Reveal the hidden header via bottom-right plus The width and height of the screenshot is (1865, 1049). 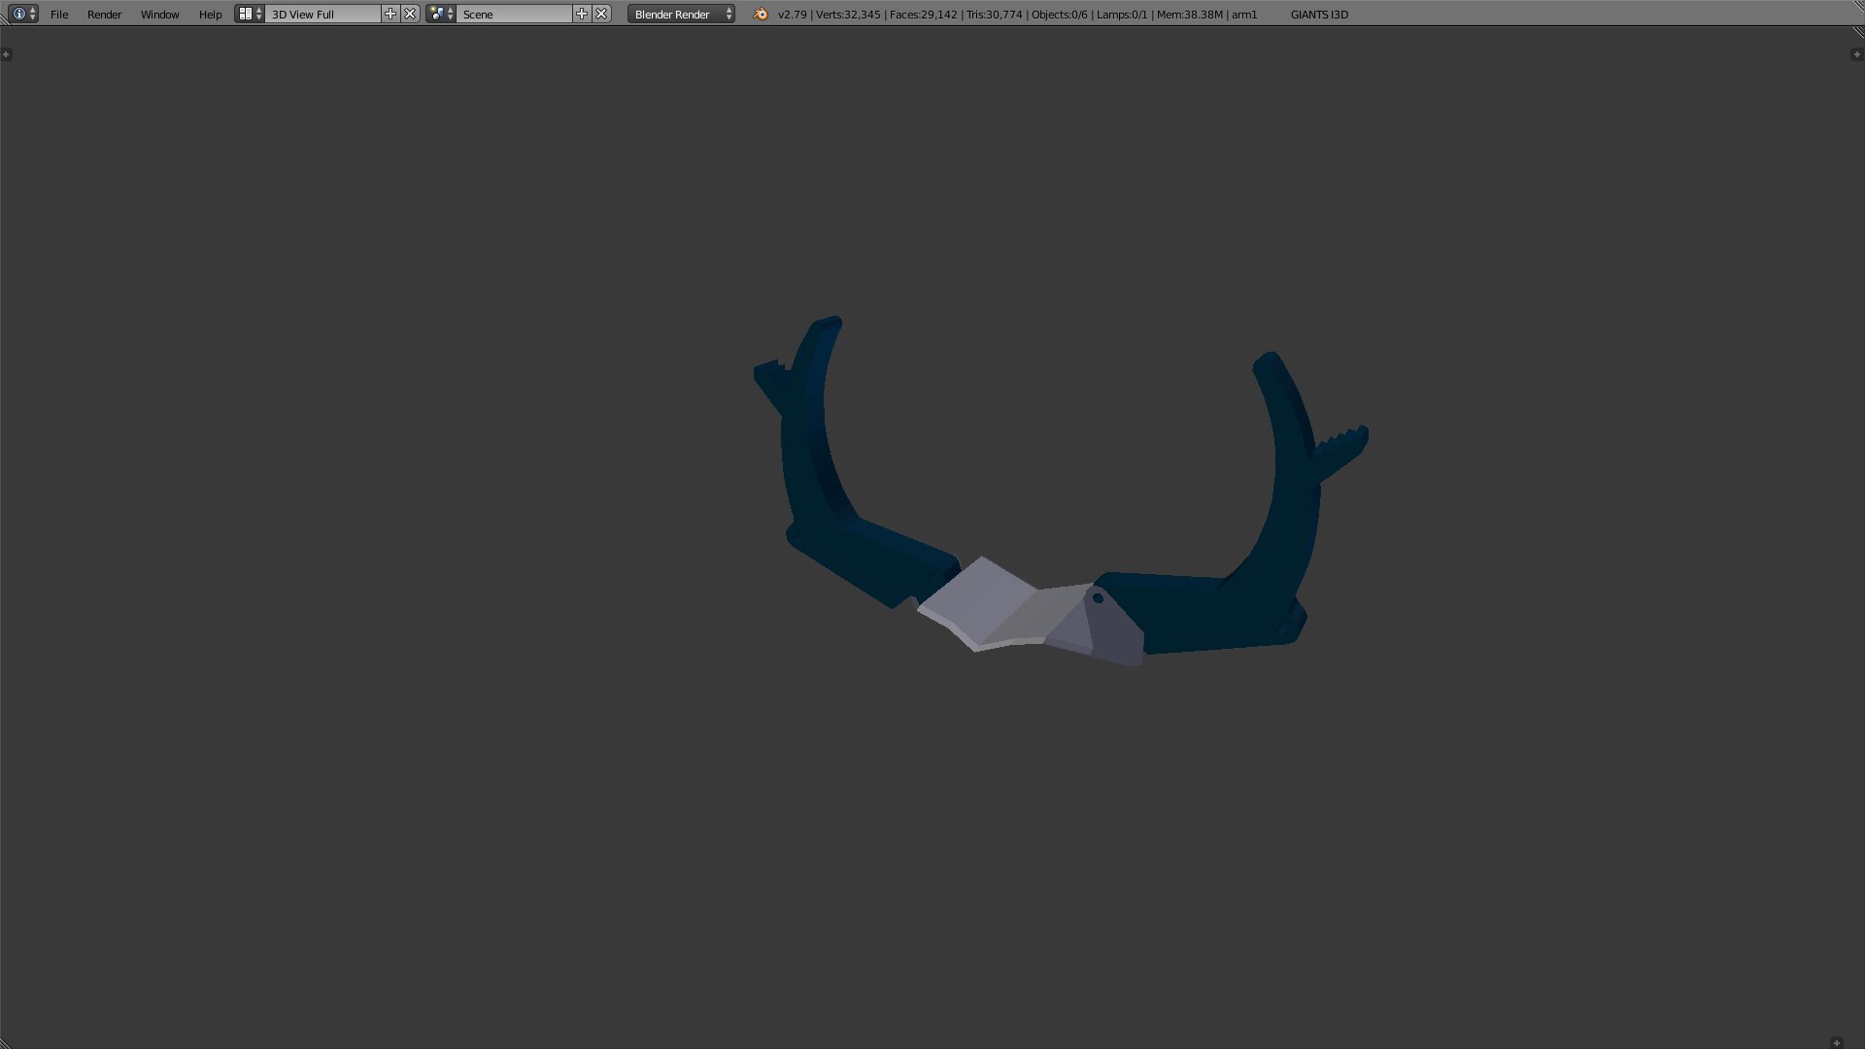(1836, 1042)
